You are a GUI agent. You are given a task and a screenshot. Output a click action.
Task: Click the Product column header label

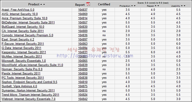(x=34, y=4)
